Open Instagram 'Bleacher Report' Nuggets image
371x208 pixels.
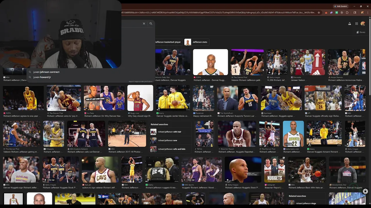[275, 170]
